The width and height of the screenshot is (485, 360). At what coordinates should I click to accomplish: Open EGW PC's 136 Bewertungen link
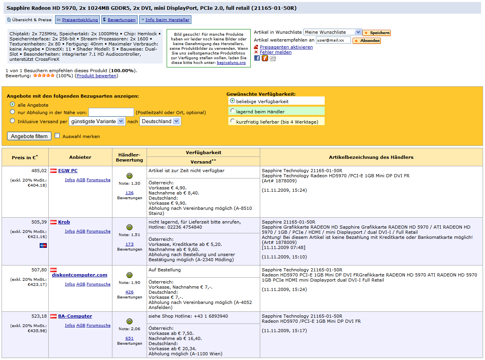pos(130,193)
